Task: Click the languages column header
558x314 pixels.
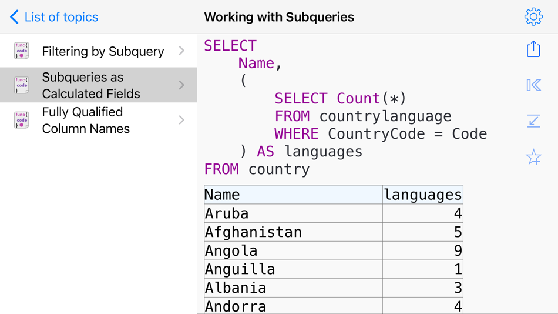Action: tap(423, 195)
